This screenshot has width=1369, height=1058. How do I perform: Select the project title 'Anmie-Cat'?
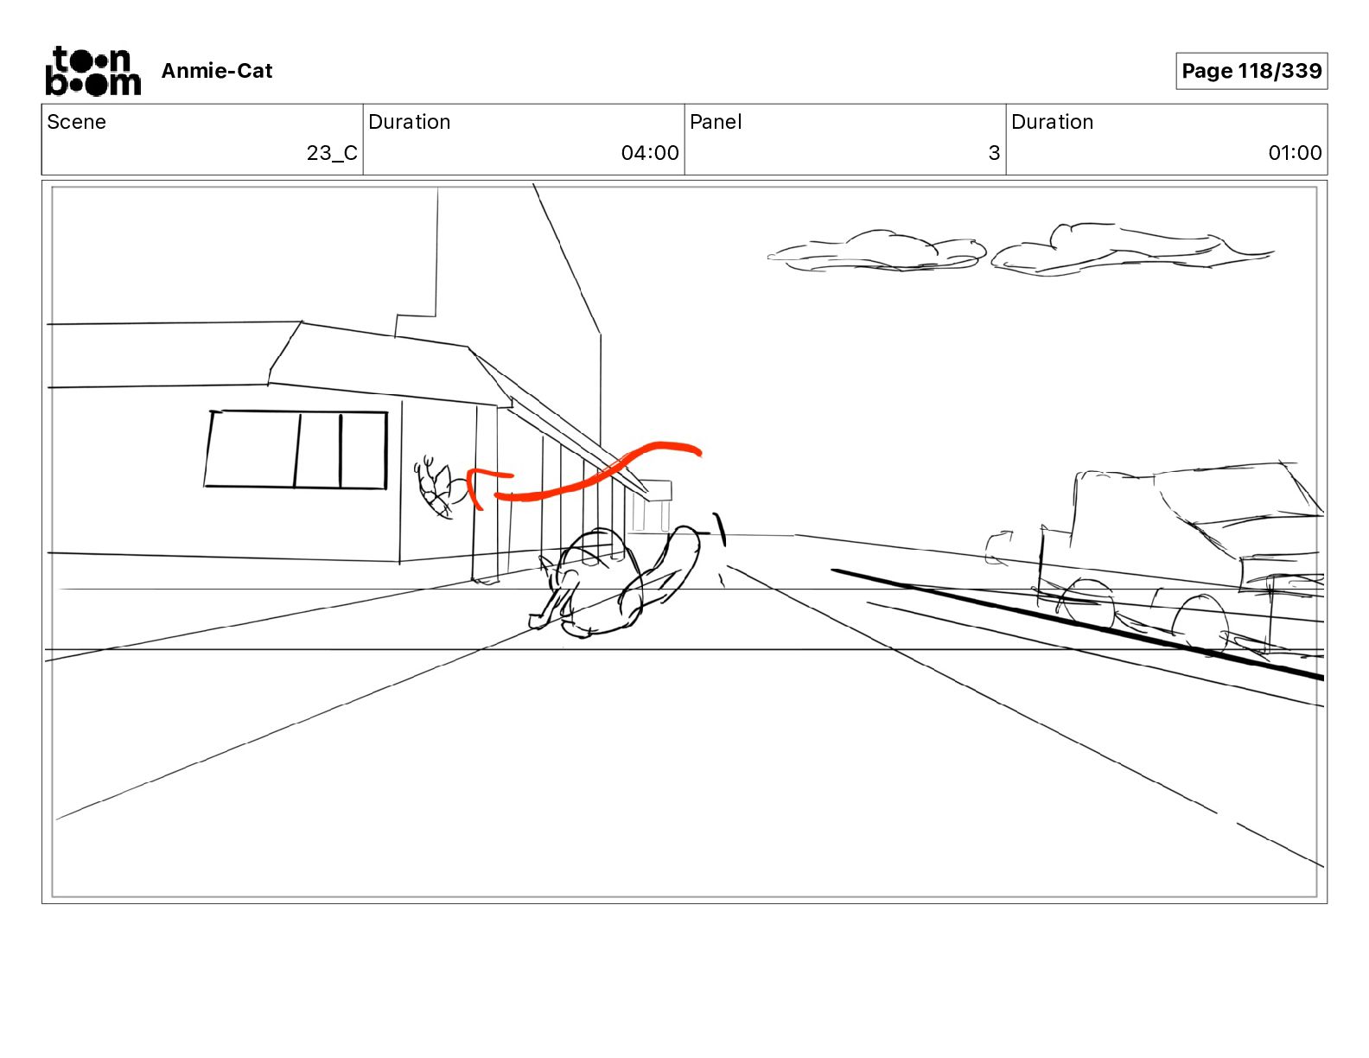[x=217, y=71]
